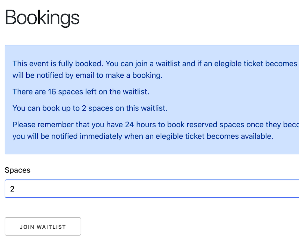
Task: Place cursor after the 2 in Spaces
Action: point(15,189)
